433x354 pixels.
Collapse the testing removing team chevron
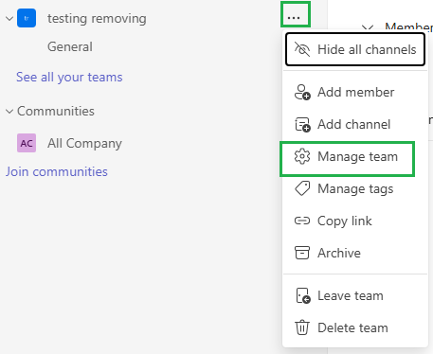point(9,18)
